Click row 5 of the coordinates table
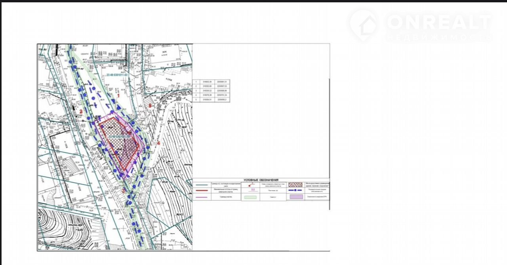 pyautogui.click(x=211, y=100)
